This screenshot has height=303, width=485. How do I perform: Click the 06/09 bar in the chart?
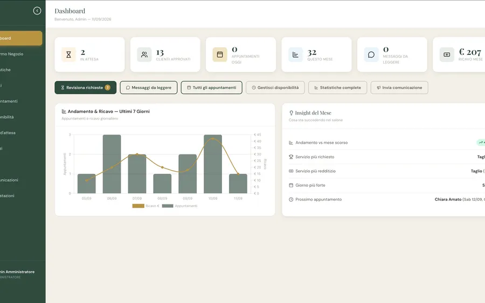click(112, 164)
